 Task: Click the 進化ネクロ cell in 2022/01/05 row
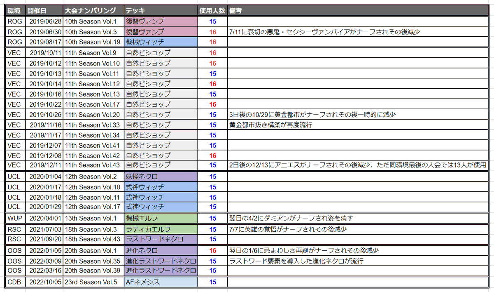(x=161, y=251)
